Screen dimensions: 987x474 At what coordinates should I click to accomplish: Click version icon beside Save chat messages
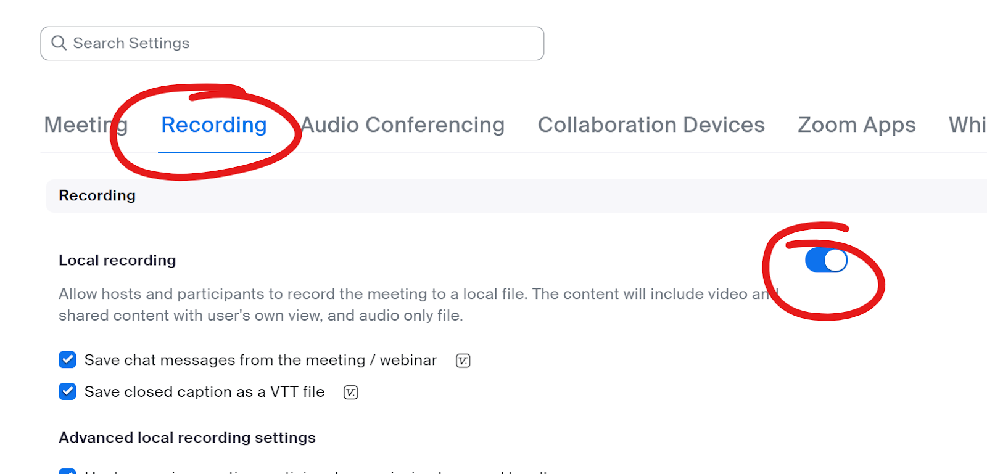tap(463, 361)
